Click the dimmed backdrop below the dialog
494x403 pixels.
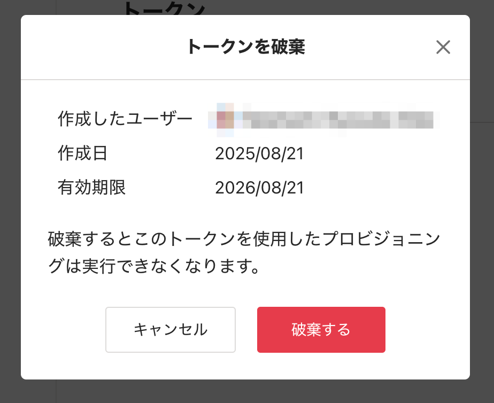246,392
